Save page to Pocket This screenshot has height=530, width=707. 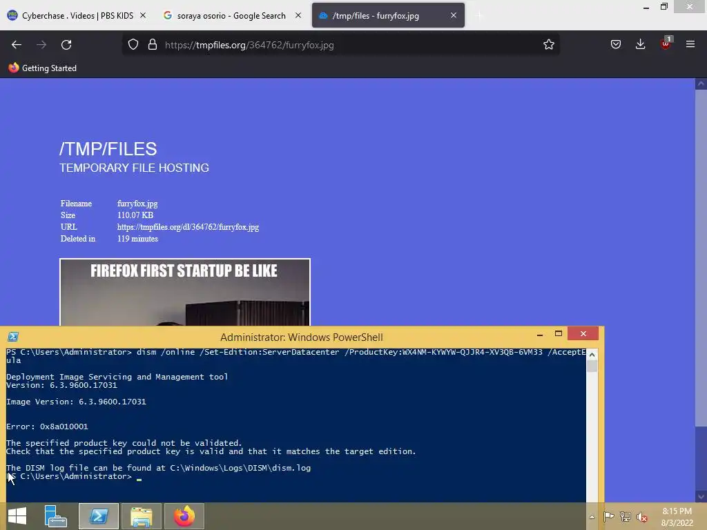(615, 45)
